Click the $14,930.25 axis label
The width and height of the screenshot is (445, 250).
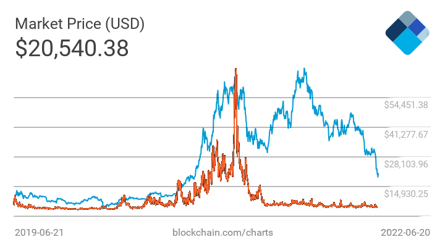(x=405, y=194)
